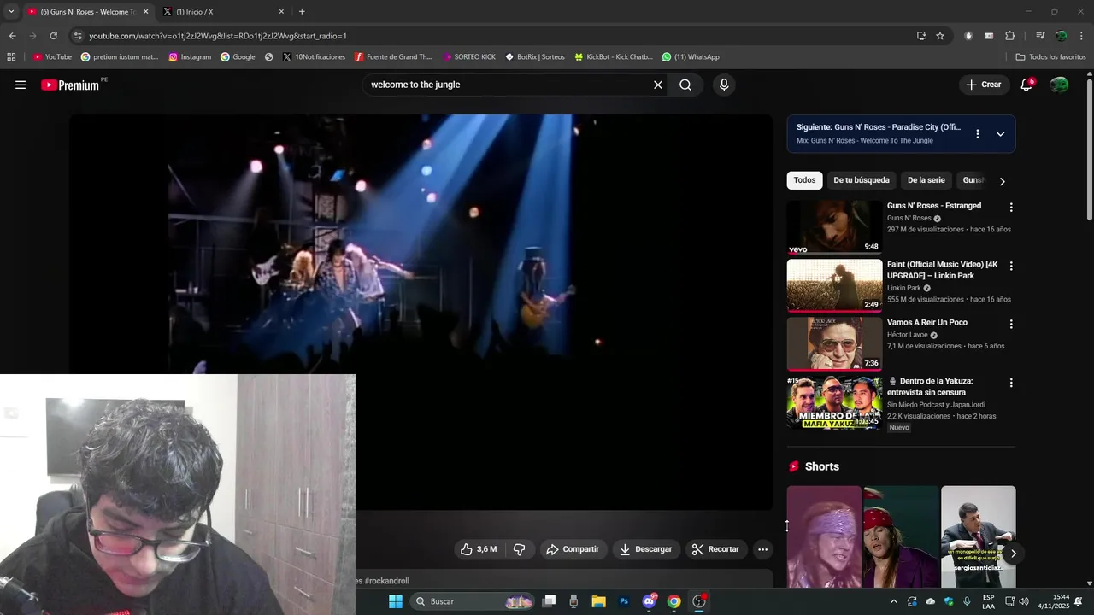Install app icon in address bar

(x=921, y=36)
